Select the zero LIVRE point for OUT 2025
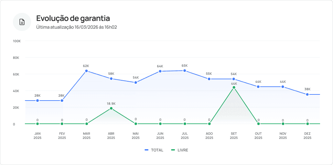The height and width of the screenshot is (165, 333). (x=258, y=124)
